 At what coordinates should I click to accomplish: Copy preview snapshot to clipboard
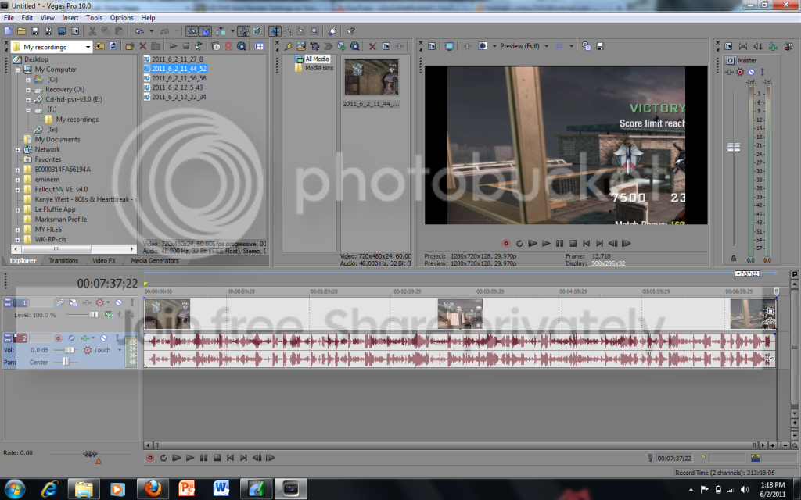[586, 46]
